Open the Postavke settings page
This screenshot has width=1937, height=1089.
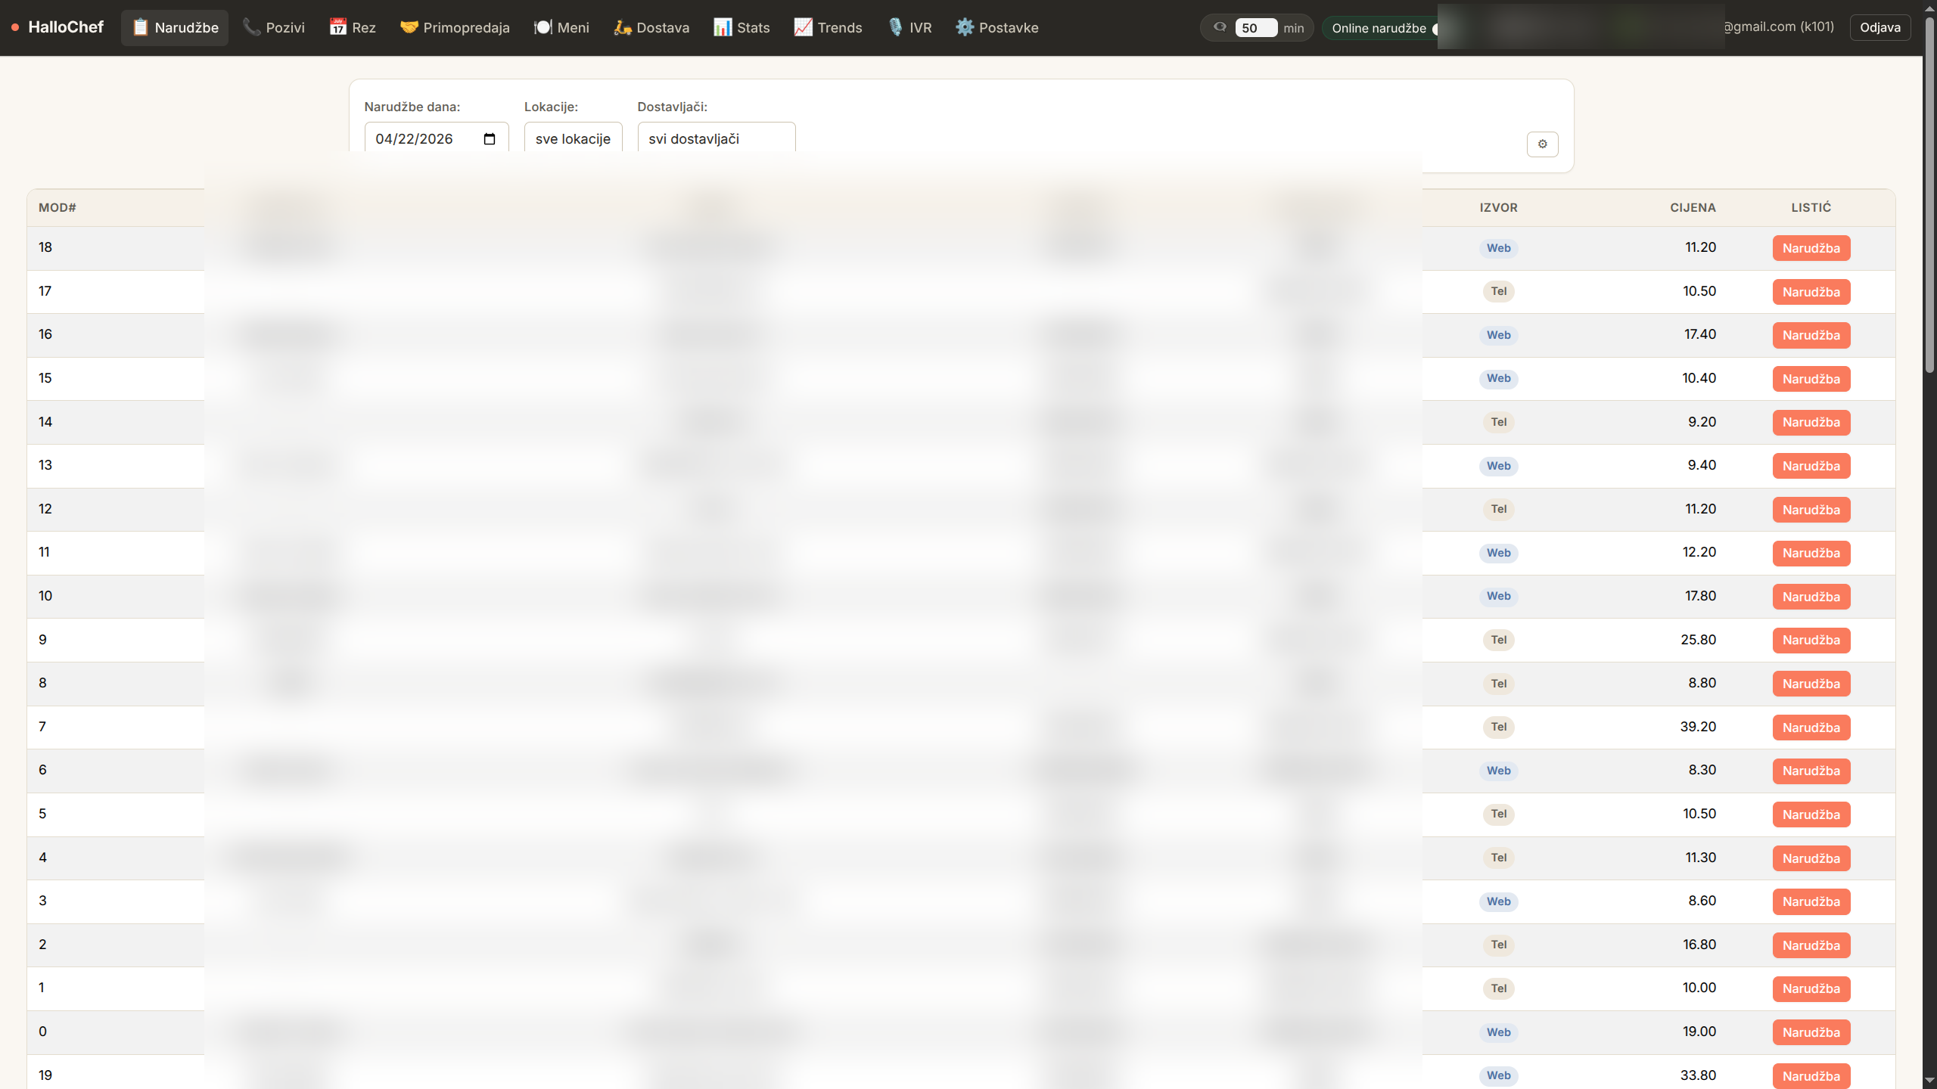[x=997, y=28]
